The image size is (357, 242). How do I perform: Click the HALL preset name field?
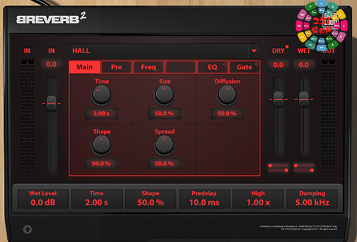[x=159, y=51]
